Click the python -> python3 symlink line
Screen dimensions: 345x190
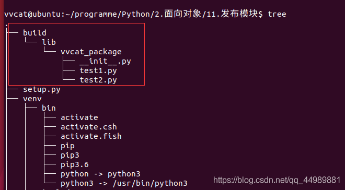pos(100,174)
